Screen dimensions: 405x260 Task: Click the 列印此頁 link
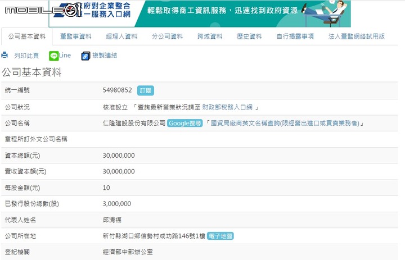tap(26, 56)
